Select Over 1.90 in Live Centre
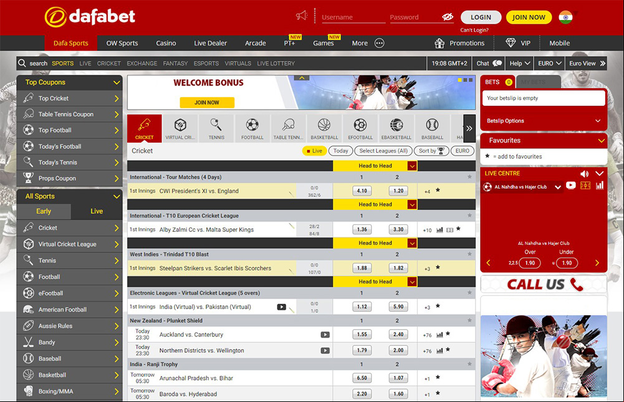The height and width of the screenshot is (402, 624). click(530, 262)
